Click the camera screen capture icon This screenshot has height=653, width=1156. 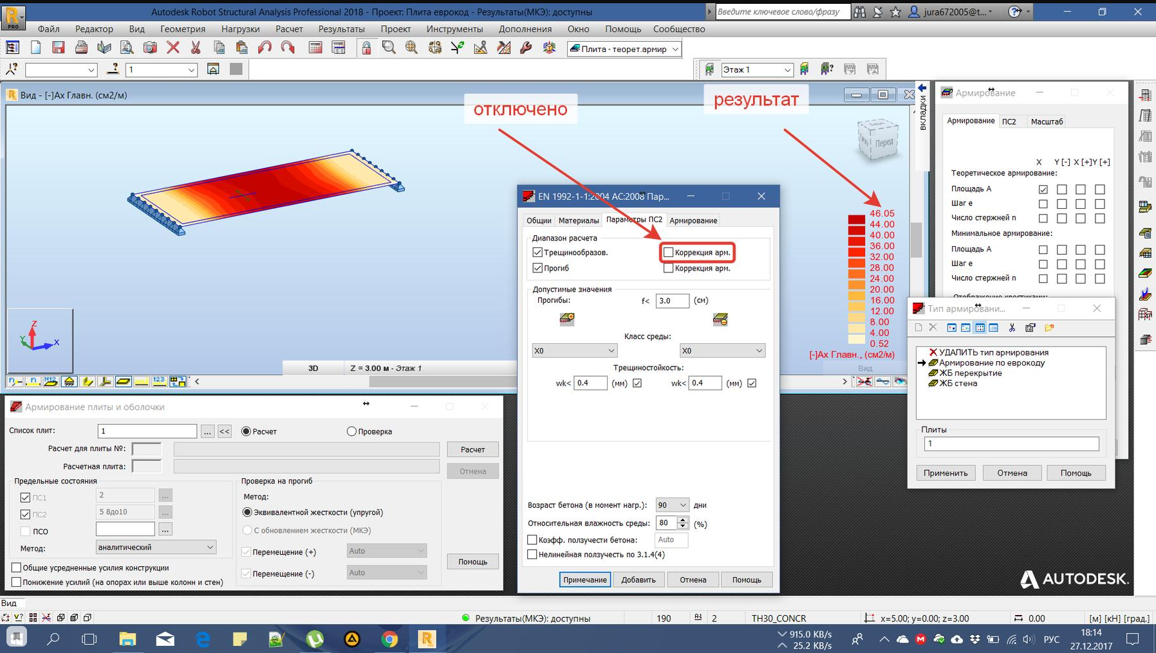point(150,48)
